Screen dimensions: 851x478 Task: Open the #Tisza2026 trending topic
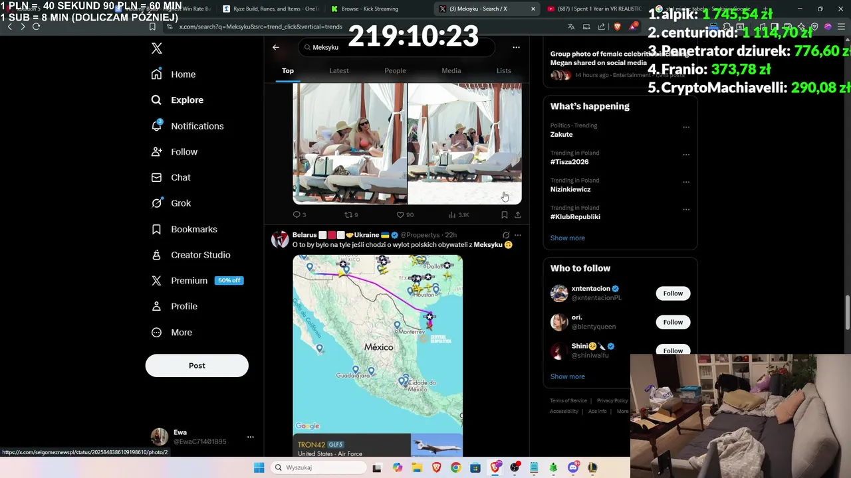pyautogui.click(x=569, y=162)
